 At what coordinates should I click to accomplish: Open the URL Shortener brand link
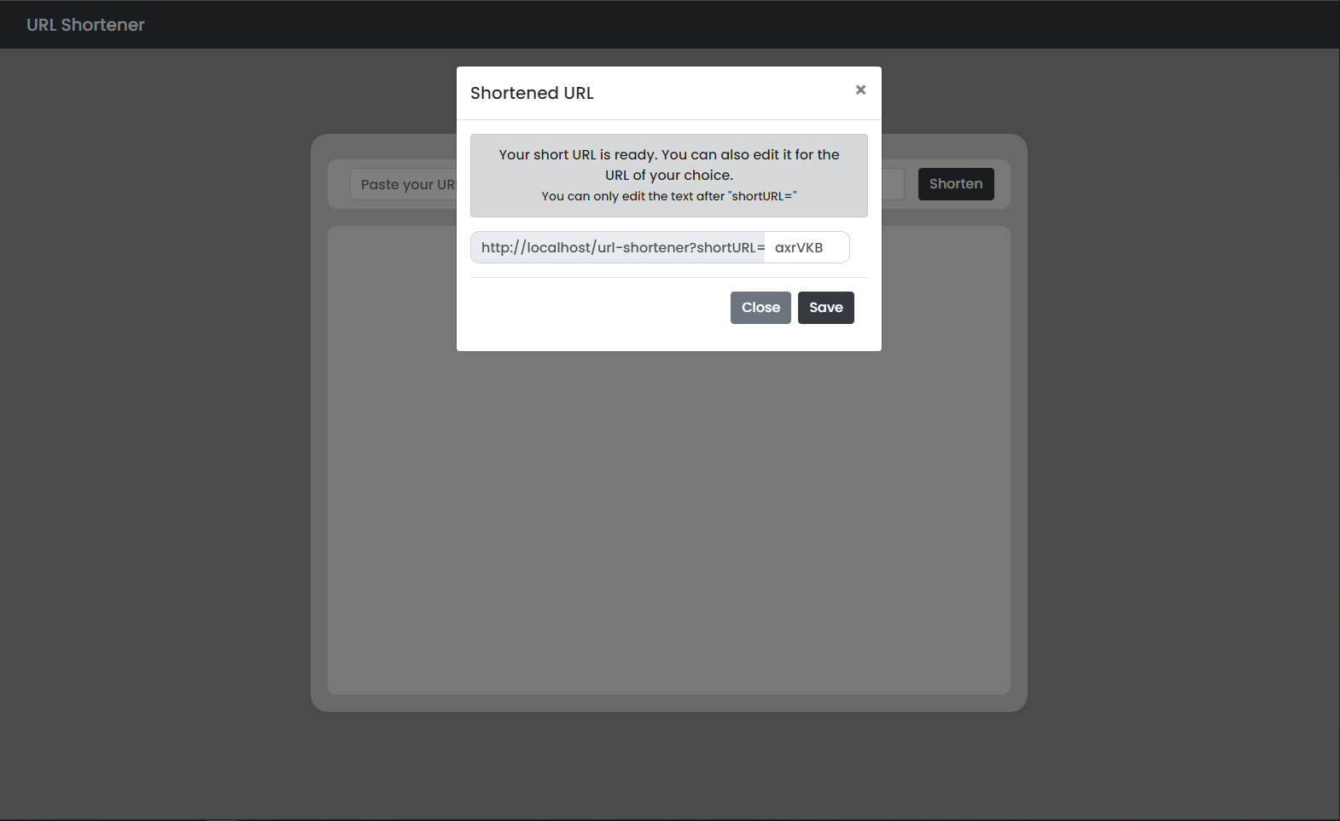85,25
